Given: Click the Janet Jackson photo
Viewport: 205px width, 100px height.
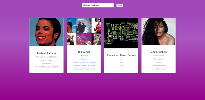Looking at the screenshot, I should 159,31.
